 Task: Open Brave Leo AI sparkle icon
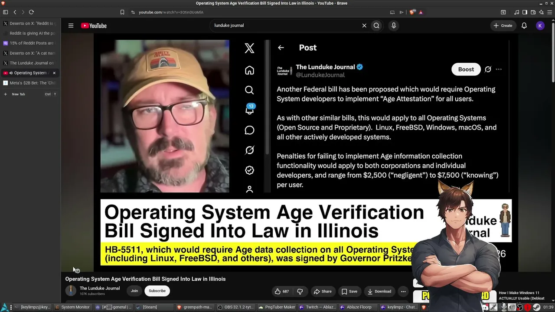[x=541, y=12]
